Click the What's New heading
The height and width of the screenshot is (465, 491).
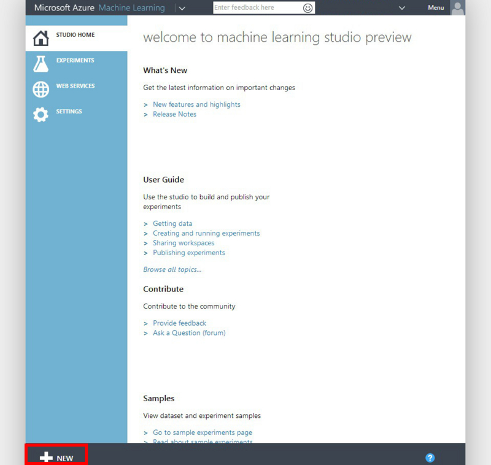(165, 71)
